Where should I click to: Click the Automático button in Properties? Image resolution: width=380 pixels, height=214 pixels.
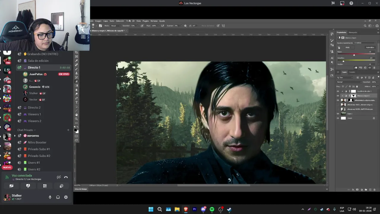tap(370, 47)
